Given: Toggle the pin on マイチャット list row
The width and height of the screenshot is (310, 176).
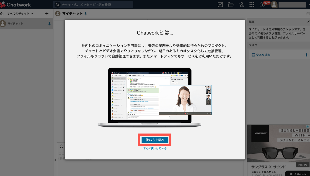Looking at the screenshot, I should [x=49, y=24].
